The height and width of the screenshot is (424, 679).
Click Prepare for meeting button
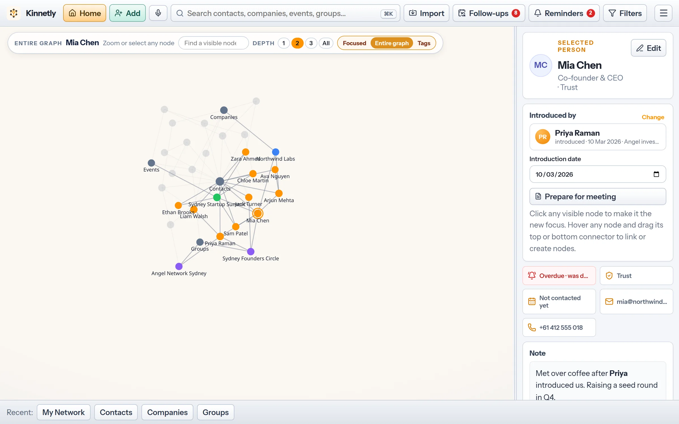click(x=598, y=196)
